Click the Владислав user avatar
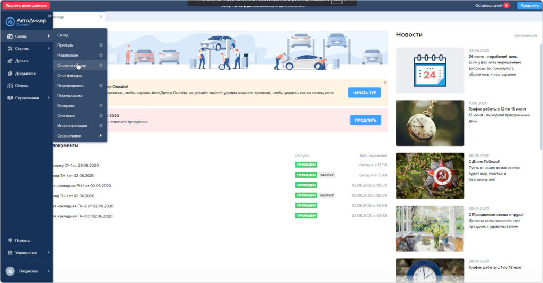The image size is (543, 283). tap(10, 271)
